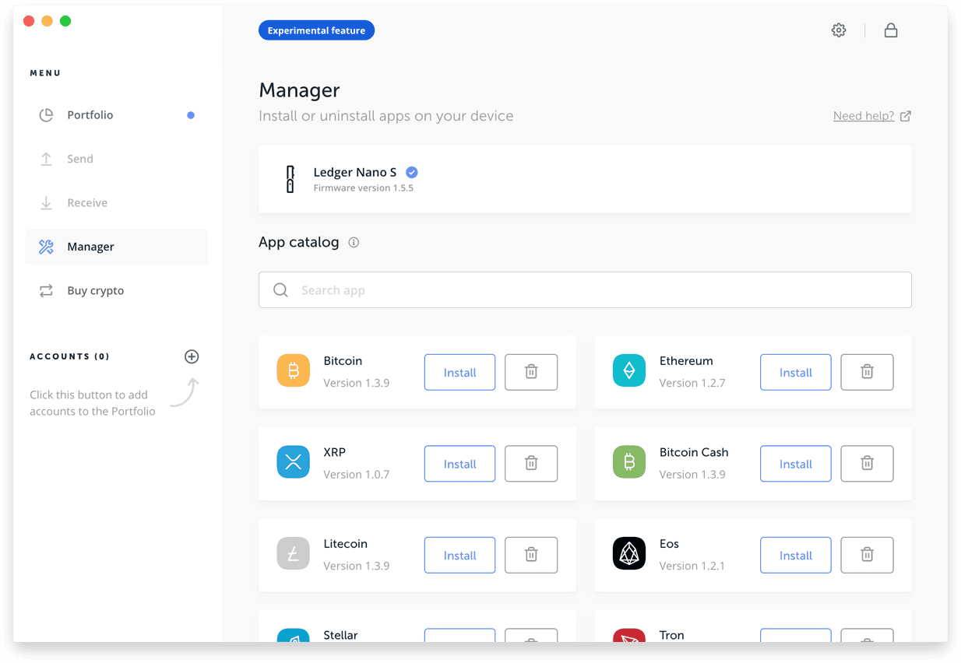Open the Need help? link
Image resolution: width=961 pixels, height=663 pixels.
[x=871, y=116]
